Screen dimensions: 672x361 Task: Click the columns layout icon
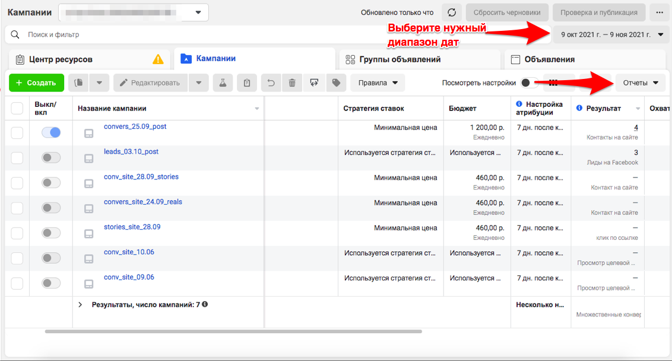(553, 83)
